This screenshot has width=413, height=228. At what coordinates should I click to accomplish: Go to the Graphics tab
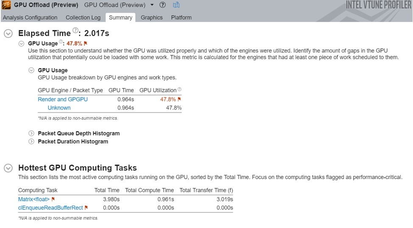click(x=151, y=17)
